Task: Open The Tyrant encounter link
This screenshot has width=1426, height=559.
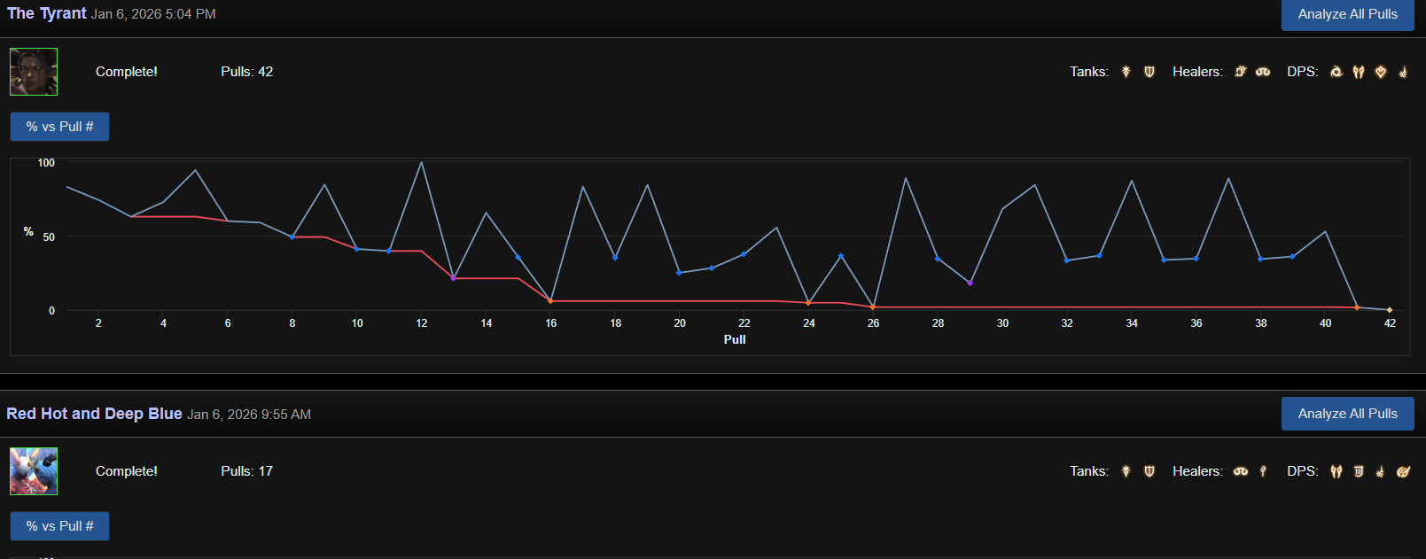Action: point(47,13)
